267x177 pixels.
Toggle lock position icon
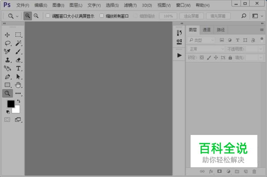(216, 57)
